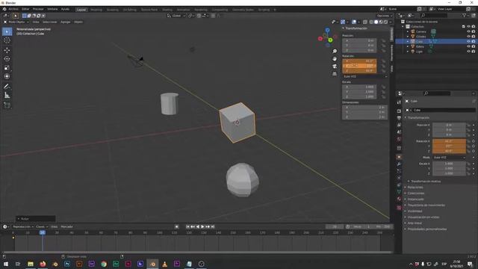Open the Opciones button in viewport header
Viewport: 478px width, 269px height.
[x=384, y=16]
